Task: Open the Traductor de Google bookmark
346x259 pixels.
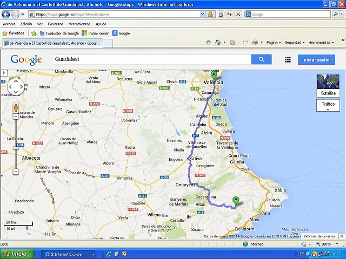Action: [x=59, y=33]
